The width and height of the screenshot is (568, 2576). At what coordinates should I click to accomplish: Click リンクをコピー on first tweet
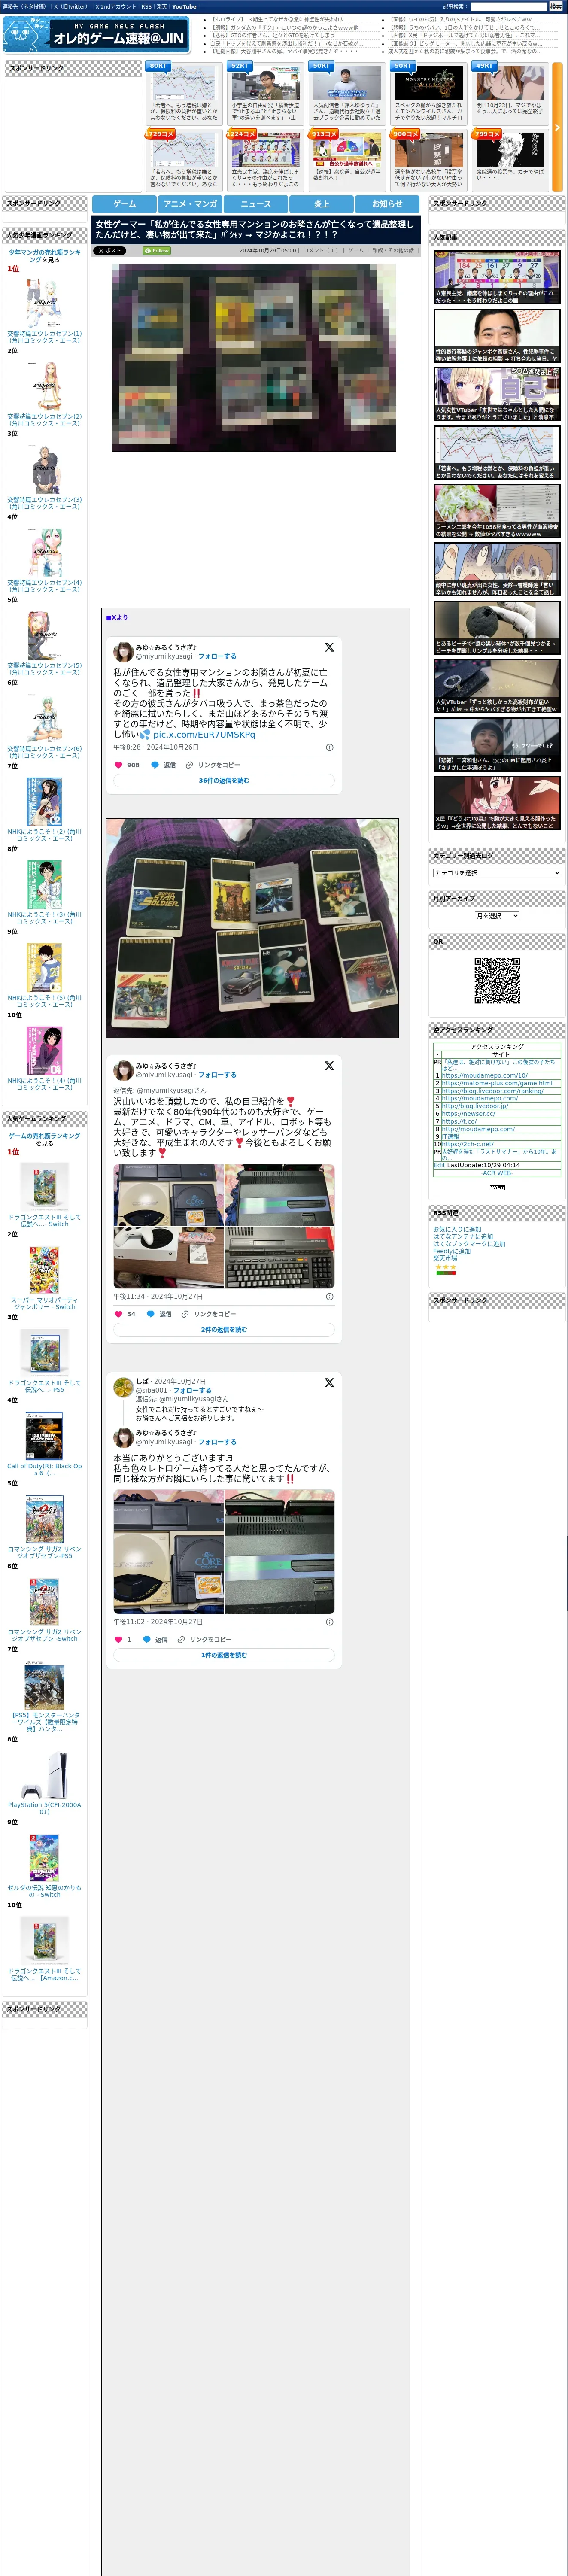pyautogui.click(x=213, y=765)
